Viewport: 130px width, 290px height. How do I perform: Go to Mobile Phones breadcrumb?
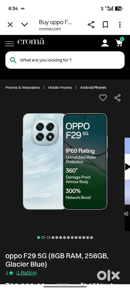60,88
